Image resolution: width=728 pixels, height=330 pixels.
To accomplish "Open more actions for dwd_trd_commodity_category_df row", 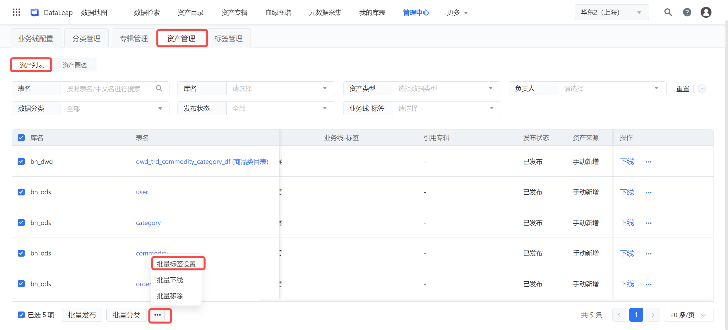I will coord(649,162).
